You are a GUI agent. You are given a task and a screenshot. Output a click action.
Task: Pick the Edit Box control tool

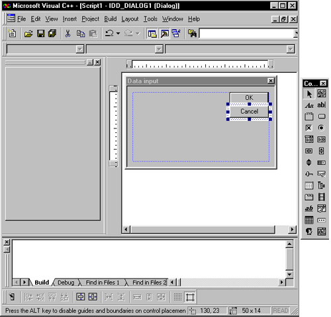pos(321,105)
